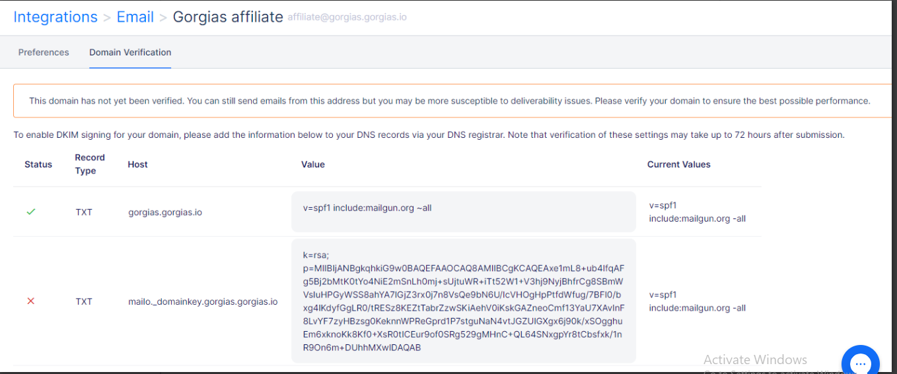This screenshot has height=374, width=897.
Task: Click the Host column header
Action: point(138,164)
